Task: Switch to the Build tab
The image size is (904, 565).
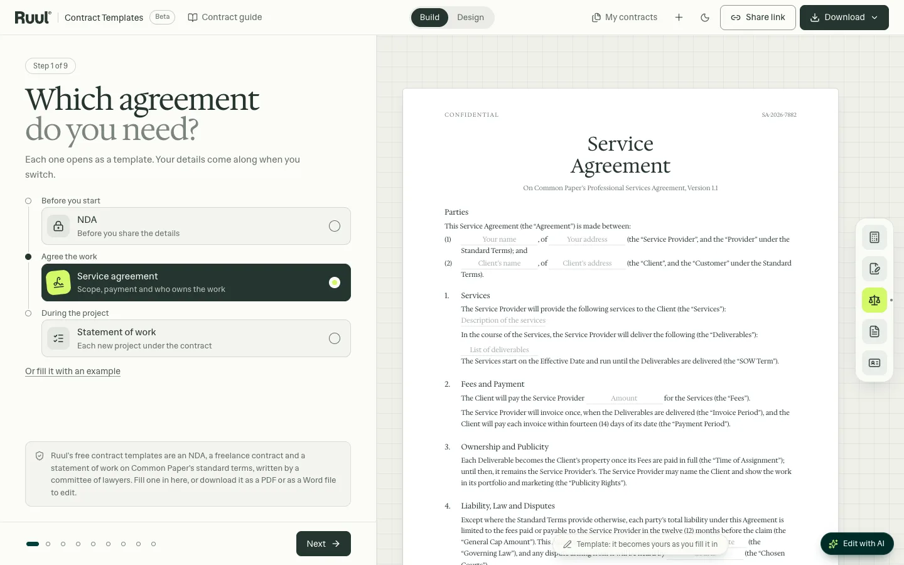Action: pos(429,18)
